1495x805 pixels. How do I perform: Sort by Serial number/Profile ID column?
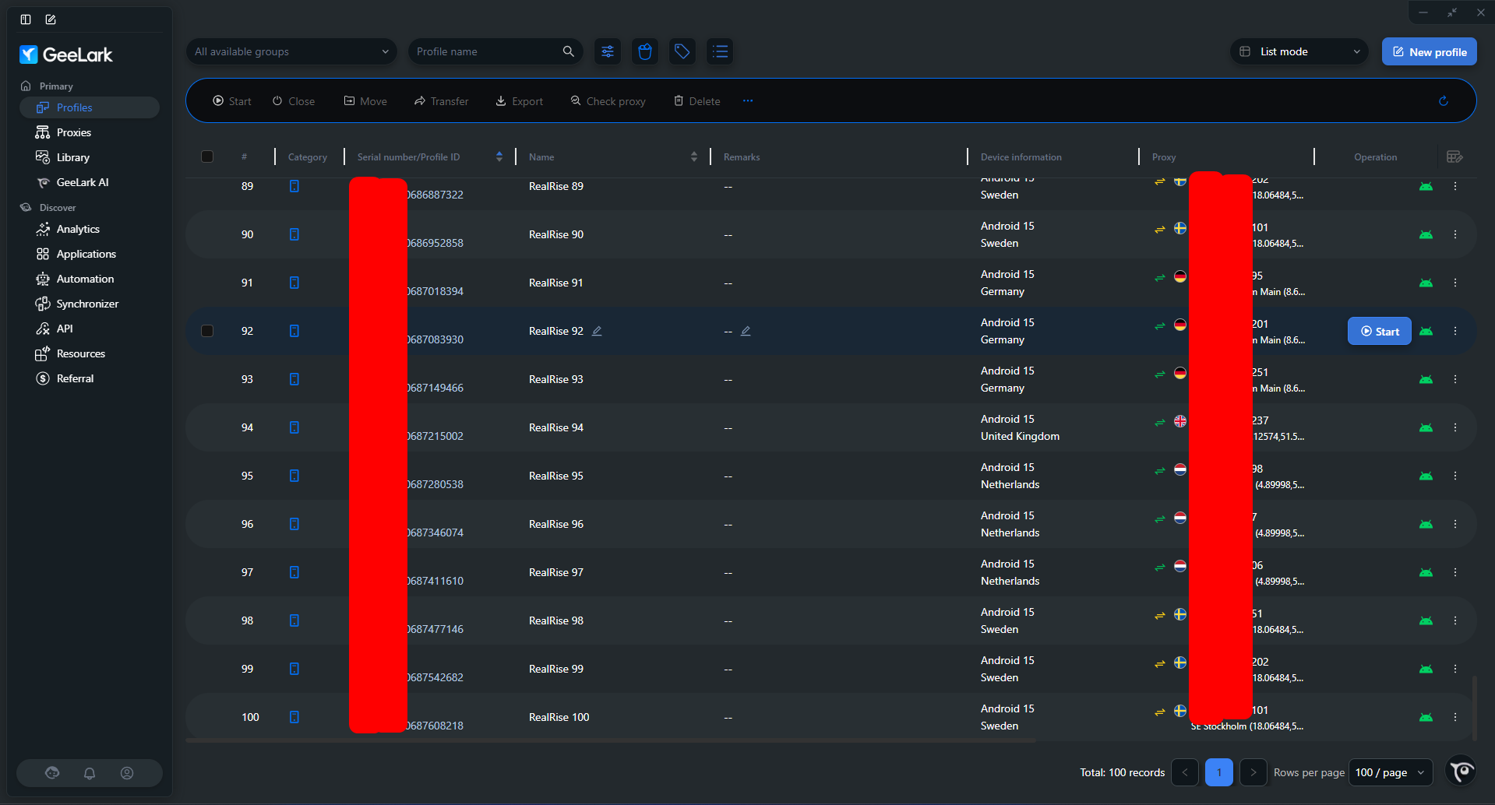(499, 156)
